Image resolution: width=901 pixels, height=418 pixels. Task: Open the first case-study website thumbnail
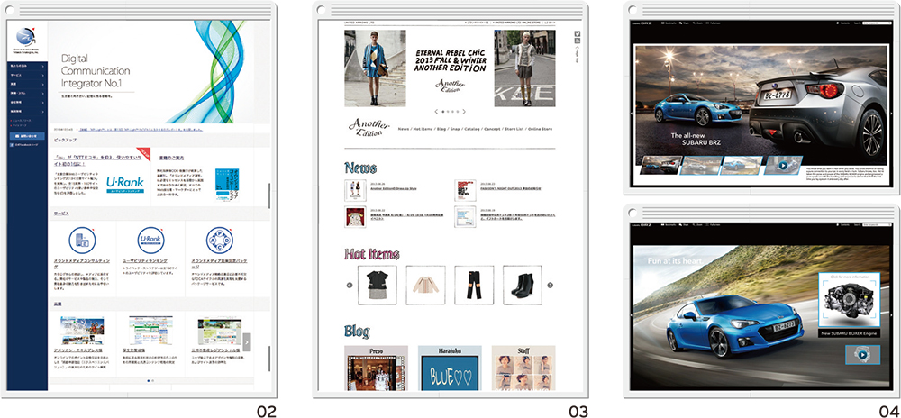(82, 330)
